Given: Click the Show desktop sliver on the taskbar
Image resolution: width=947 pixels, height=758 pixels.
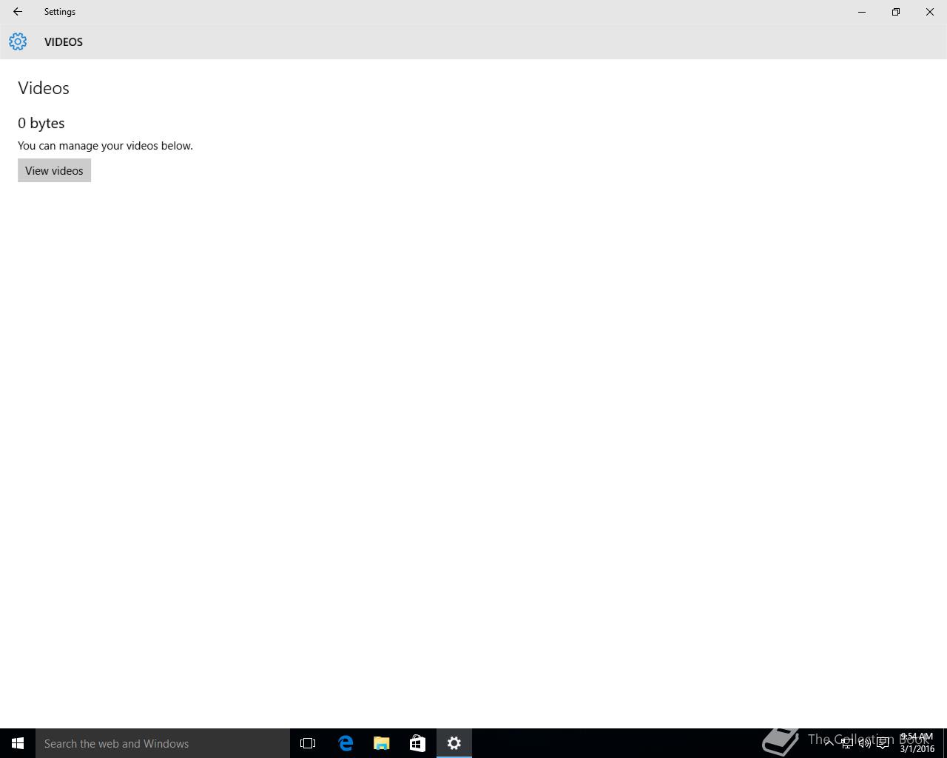Looking at the screenshot, I should click(x=945, y=743).
